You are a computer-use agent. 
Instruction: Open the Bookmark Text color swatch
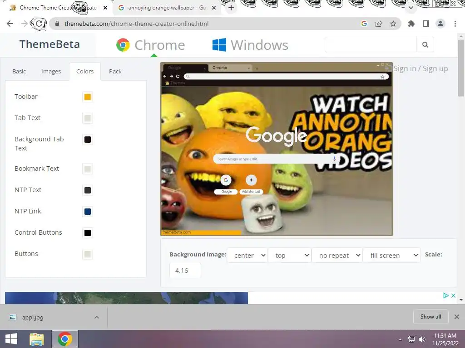coord(88,169)
